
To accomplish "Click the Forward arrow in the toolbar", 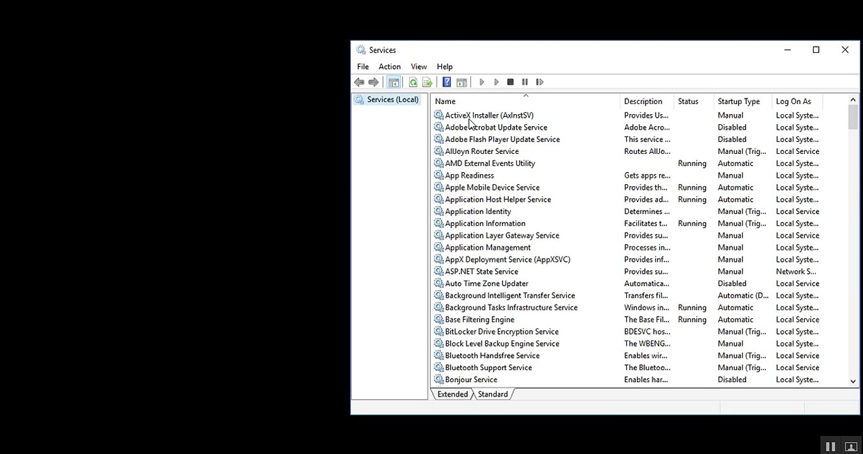I will tap(374, 82).
